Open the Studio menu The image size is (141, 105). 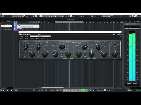click(31, 14)
